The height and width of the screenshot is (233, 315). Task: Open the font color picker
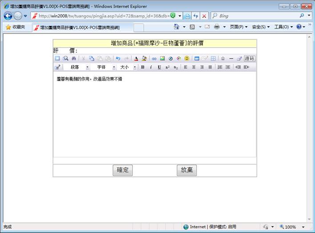[x=136, y=58]
